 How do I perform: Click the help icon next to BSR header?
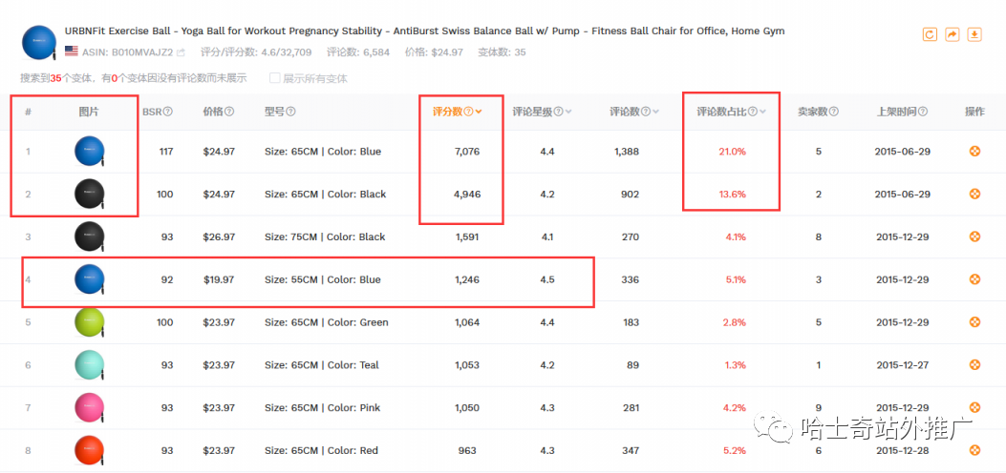(168, 112)
